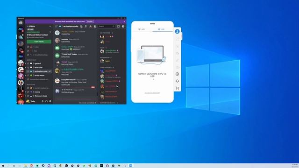299x168 pixels.
Task: Click the green Event Details button
Action: point(39,42)
